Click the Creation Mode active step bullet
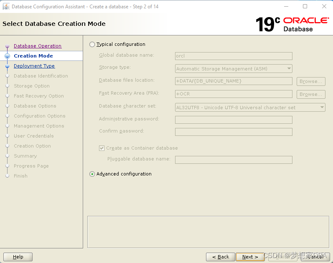Viewport: 333px width, 263px height. [7, 56]
